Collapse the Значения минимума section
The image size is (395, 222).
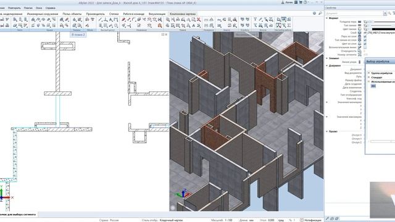point(327,102)
